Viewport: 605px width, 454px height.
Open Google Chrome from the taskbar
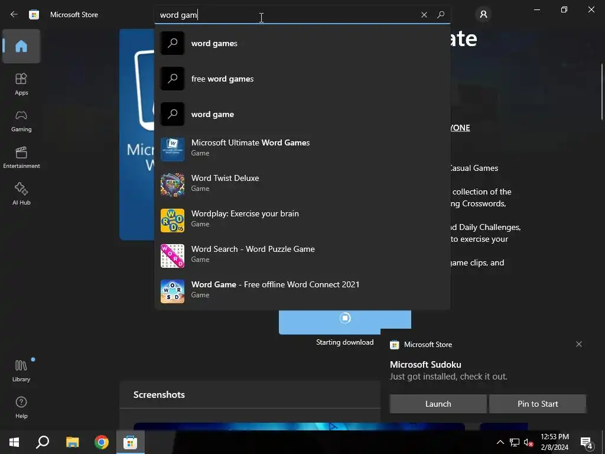pos(102,442)
